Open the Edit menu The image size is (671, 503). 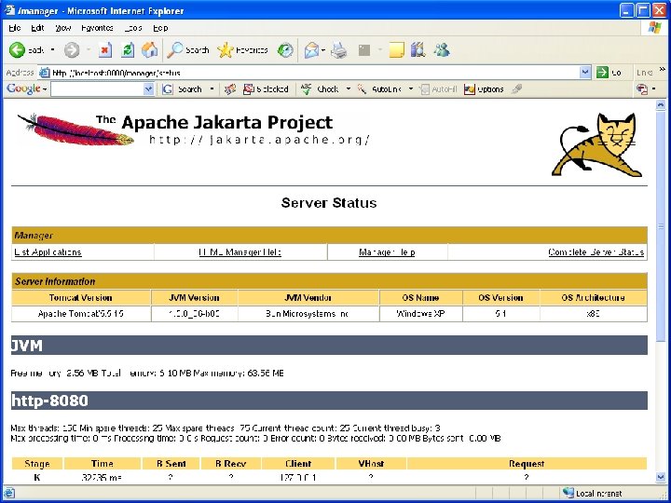pos(37,28)
